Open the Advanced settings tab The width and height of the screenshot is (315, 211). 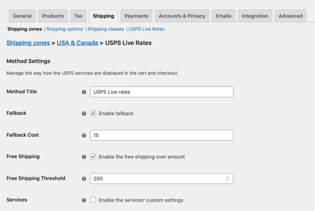[290, 16]
